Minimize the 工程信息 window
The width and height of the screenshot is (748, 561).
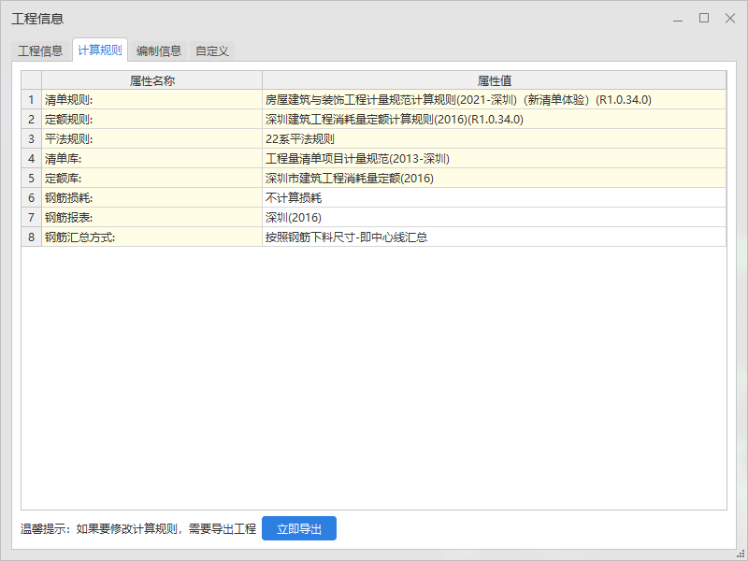click(x=677, y=19)
